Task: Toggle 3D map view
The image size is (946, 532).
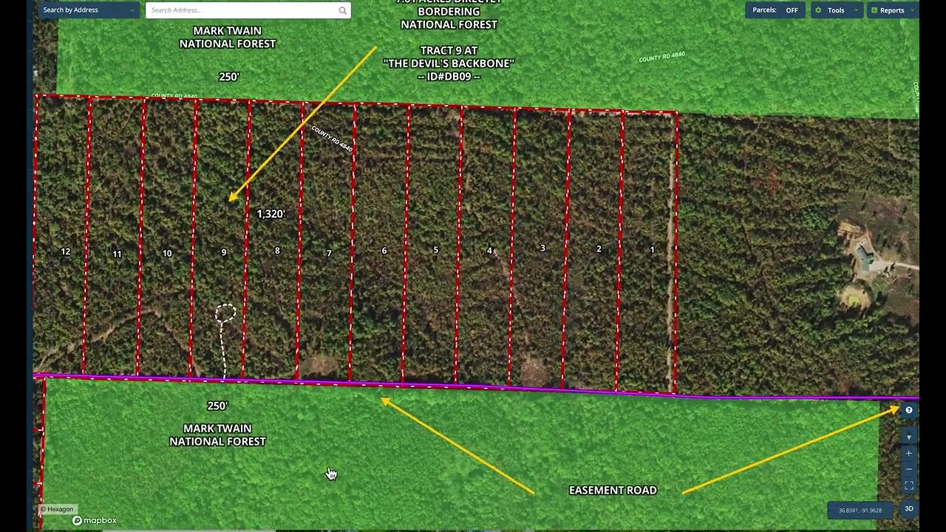Action: (x=909, y=508)
